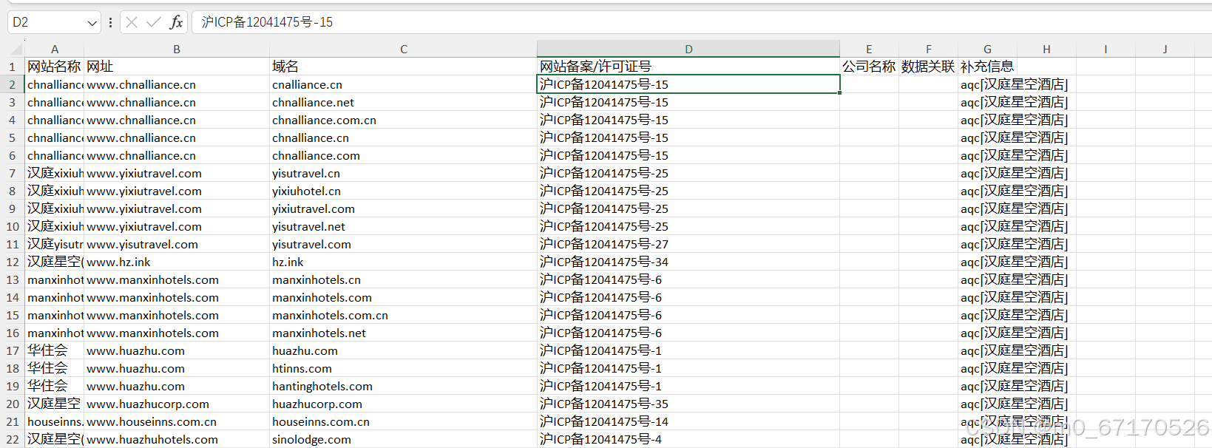Image resolution: width=1212 pixels, height=448 pixels.
Task: Select column I header
Action: [1106, 49]
